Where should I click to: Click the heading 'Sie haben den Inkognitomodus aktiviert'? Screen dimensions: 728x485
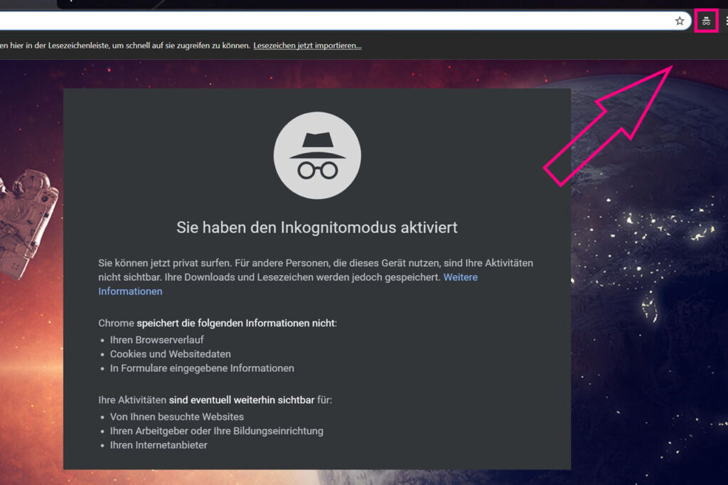[317, 227]
